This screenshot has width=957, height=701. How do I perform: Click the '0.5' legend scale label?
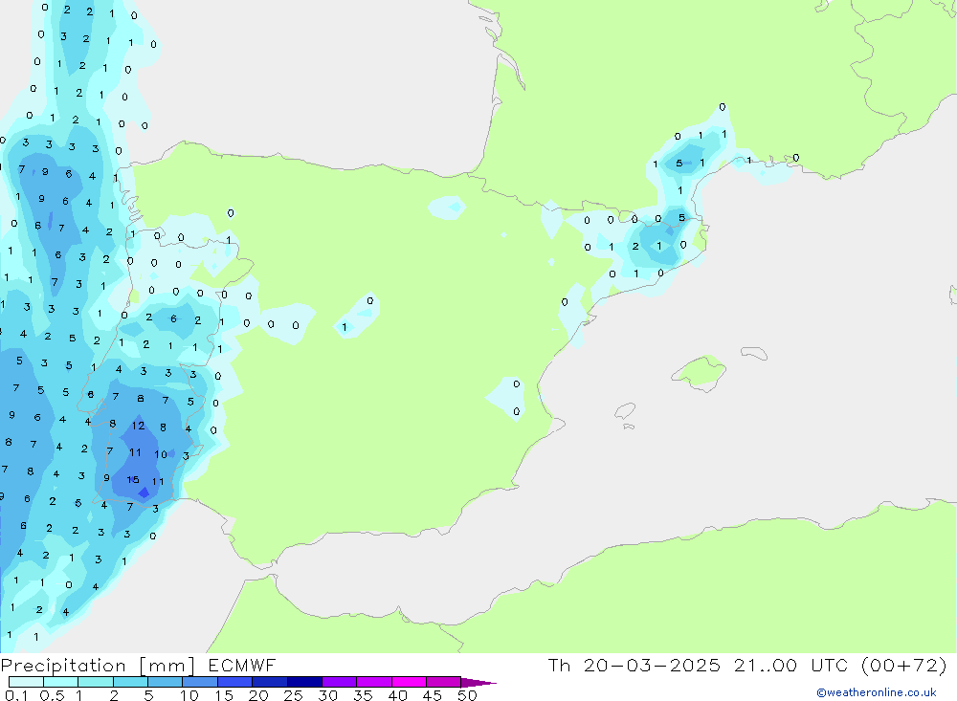click(x=52, y=695)
